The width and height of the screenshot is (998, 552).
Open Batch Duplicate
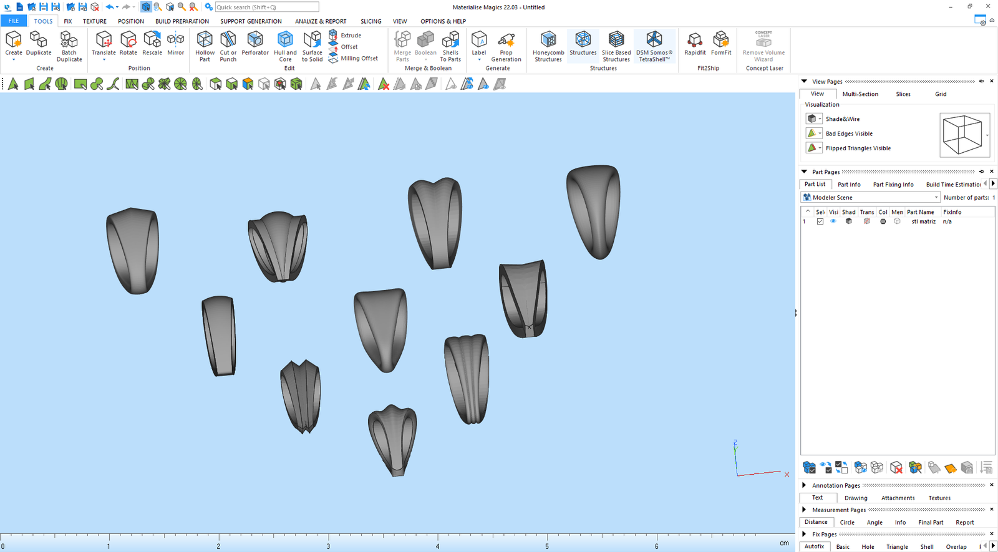(x=69, y=46)
